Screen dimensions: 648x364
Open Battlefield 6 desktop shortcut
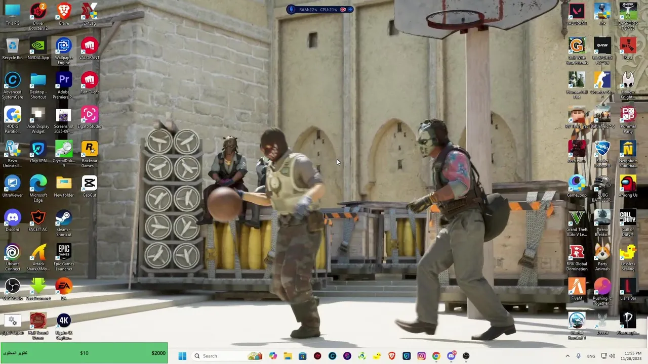(x=602, y=117)
